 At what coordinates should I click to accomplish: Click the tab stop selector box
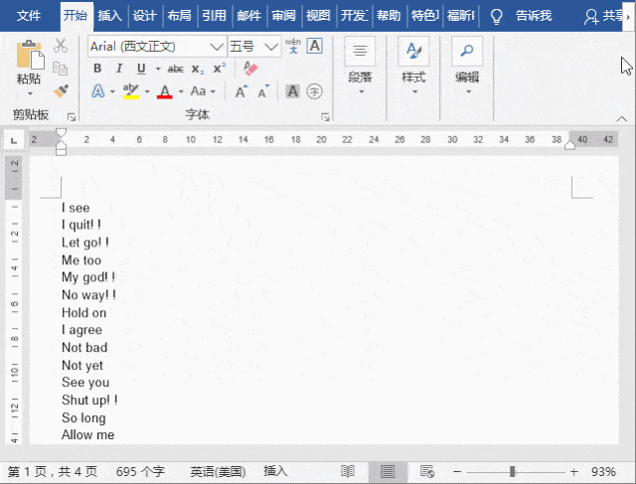point(14,141)
